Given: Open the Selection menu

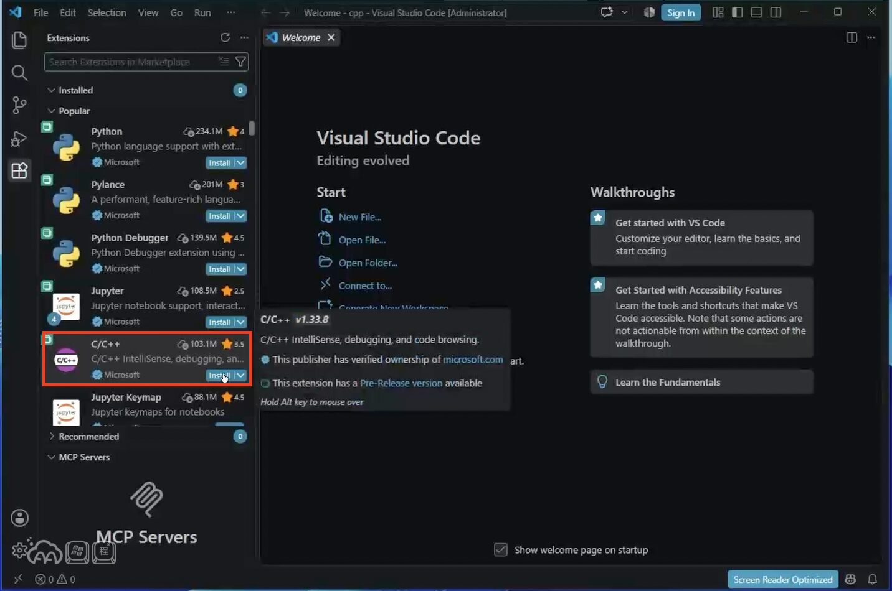Looking at the screenshot, I should tap(107, 12).
